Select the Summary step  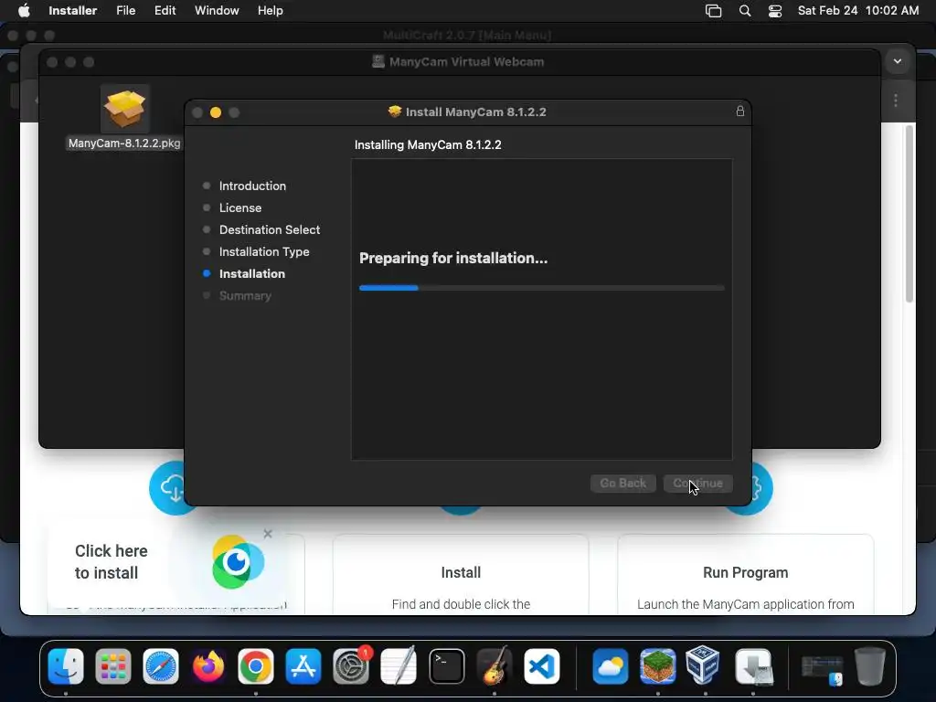coord(245,295)
